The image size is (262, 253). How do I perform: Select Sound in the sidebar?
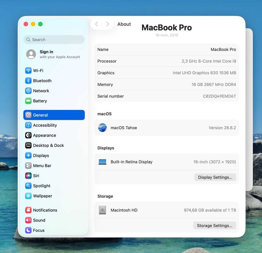54,220
